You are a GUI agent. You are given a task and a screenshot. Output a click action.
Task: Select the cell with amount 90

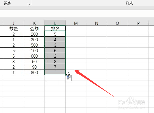click(34, 67)
